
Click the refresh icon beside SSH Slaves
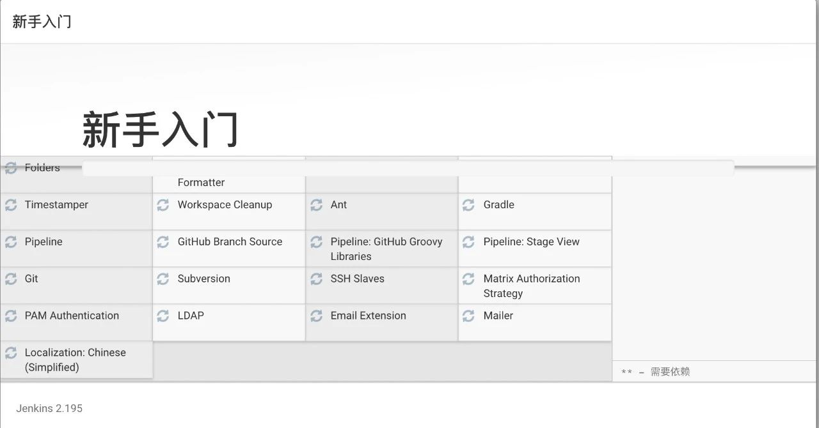(316, 279)
